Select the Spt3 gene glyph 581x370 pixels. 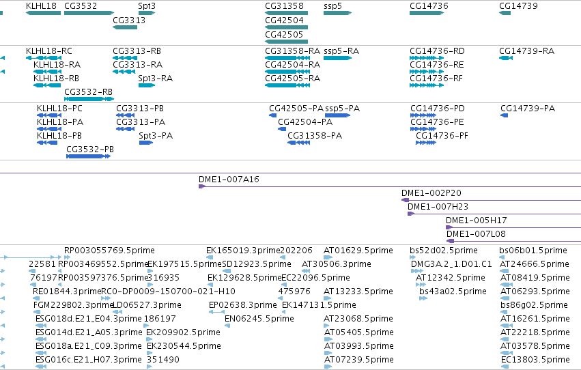pyautogui.click(x=147, y=13)
